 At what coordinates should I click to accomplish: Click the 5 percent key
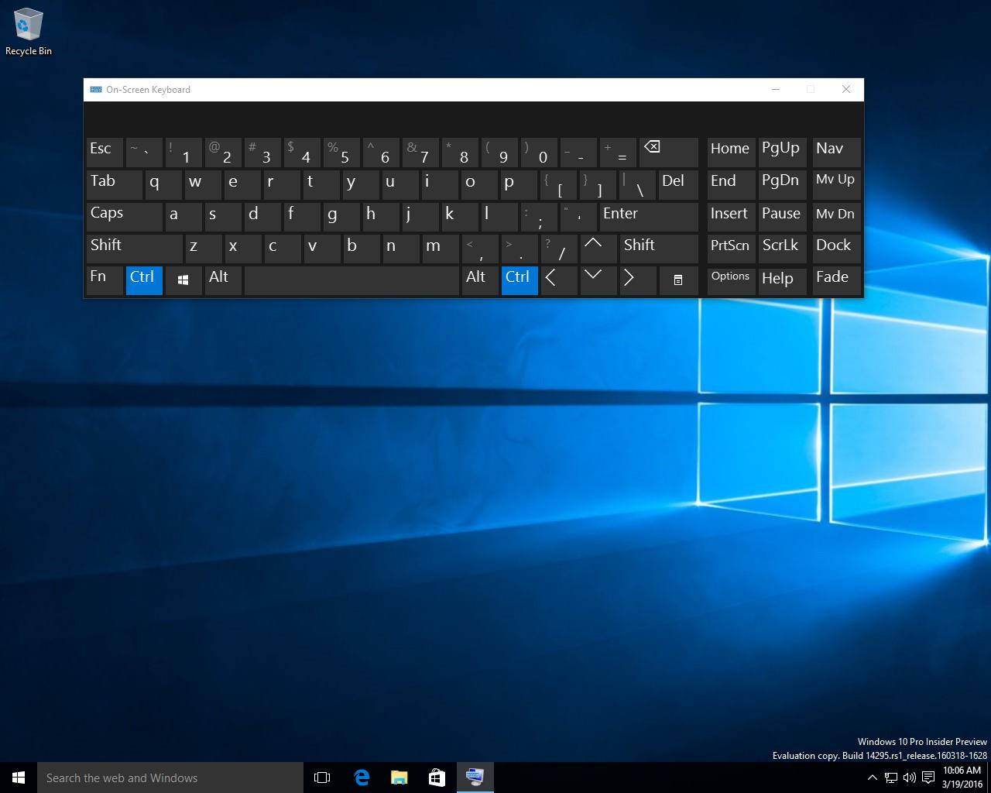(x=341, y=153)
